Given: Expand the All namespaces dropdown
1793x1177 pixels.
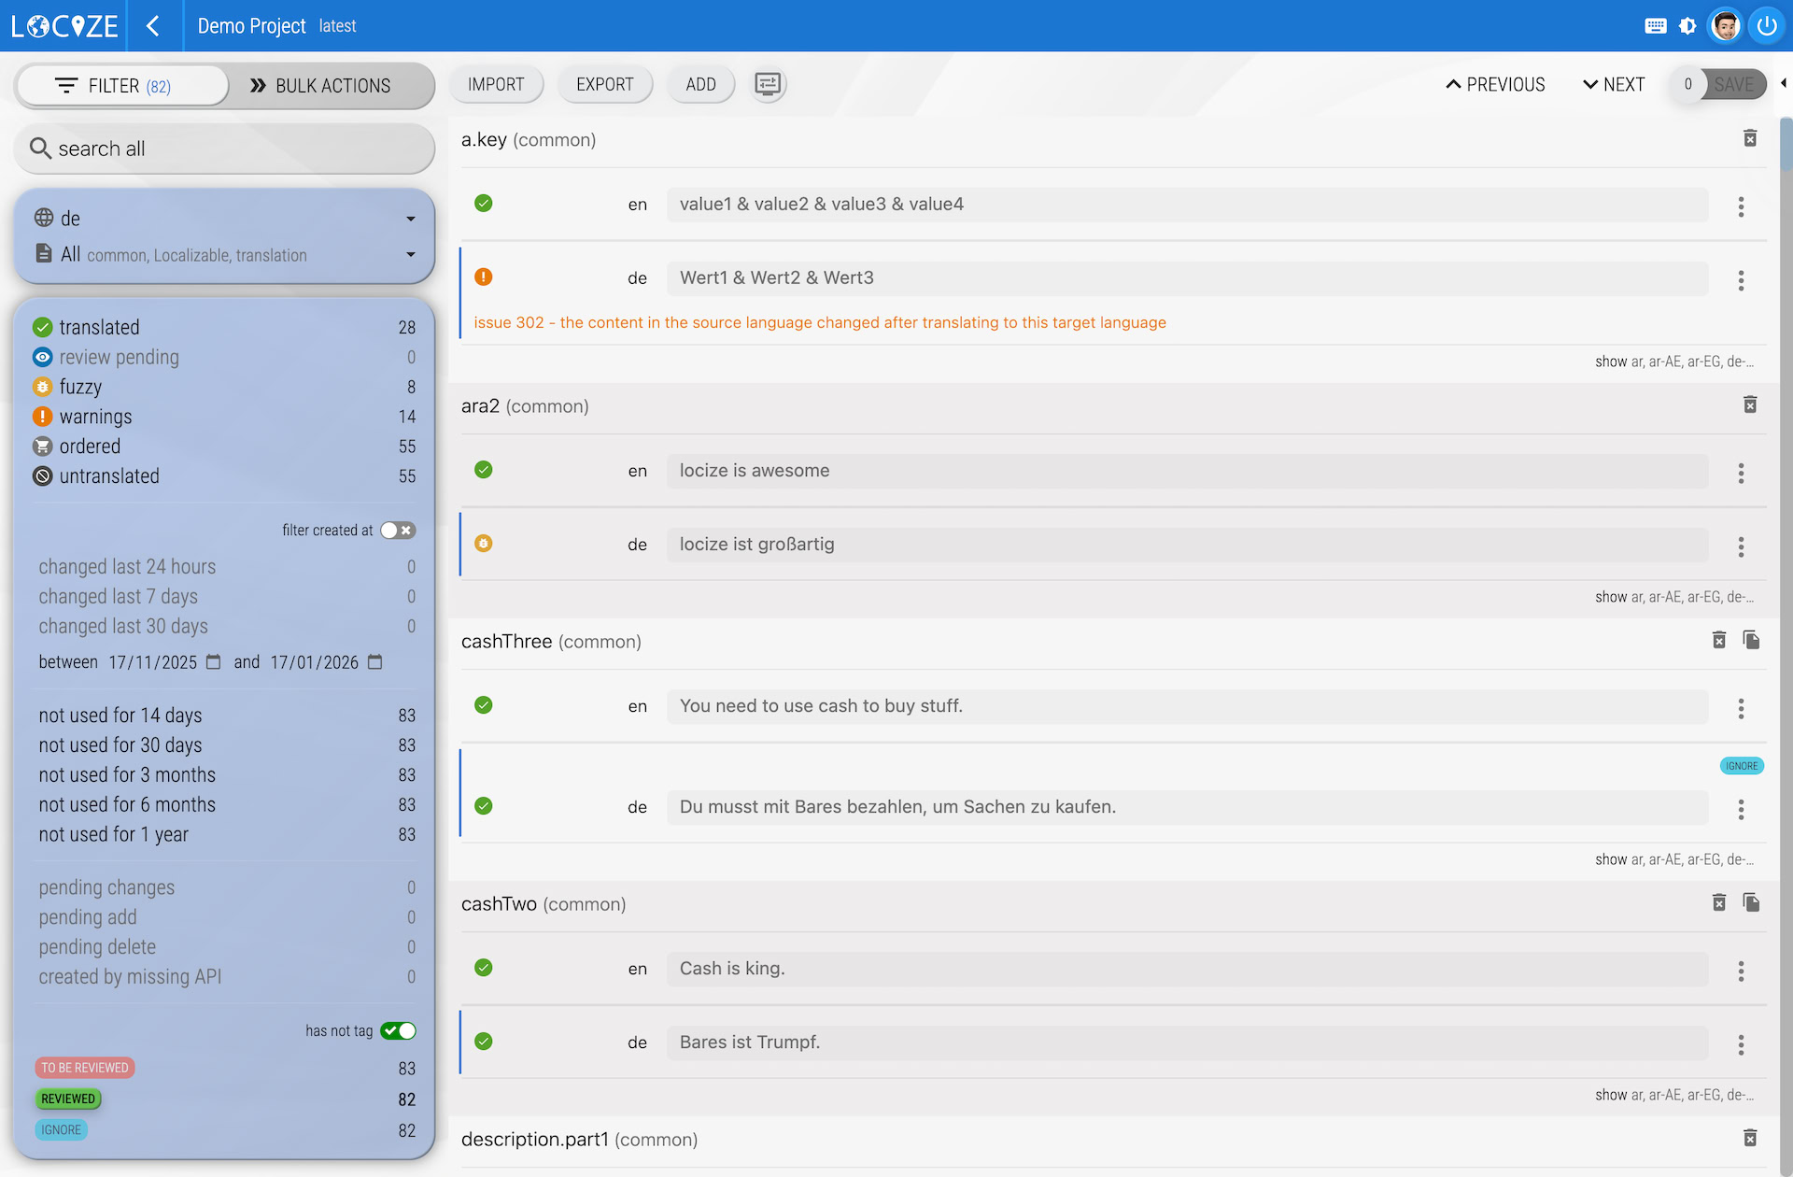Looking at the screenshot, I should coord(410,255).
